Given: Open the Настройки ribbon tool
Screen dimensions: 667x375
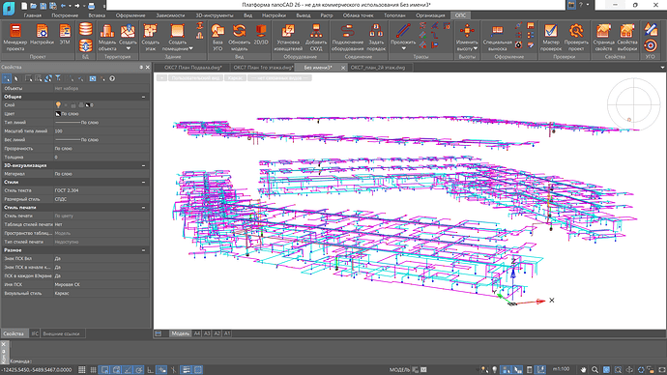Looking at the screenshot, I should (42, 35).
